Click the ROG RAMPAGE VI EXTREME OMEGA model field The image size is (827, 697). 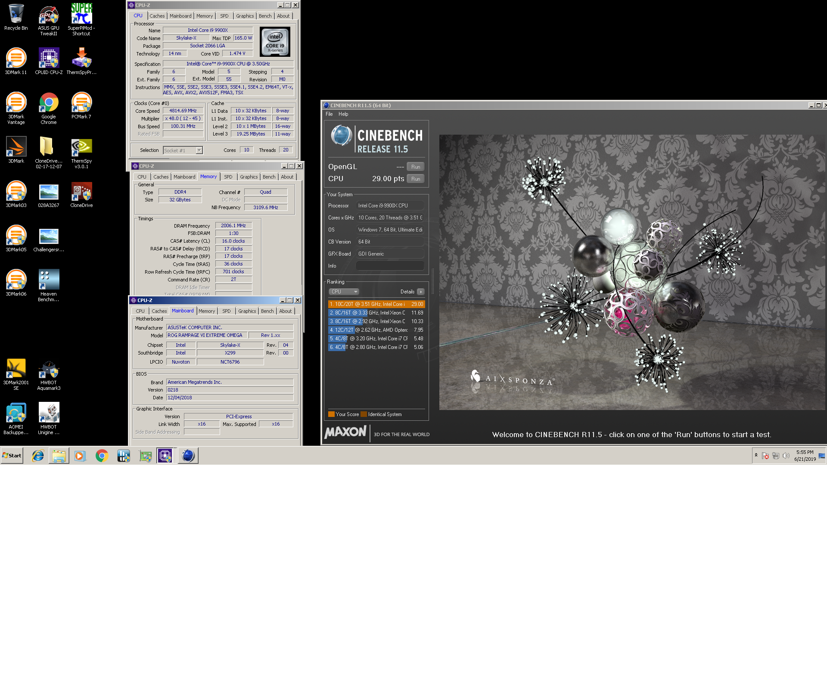[207, 335]
